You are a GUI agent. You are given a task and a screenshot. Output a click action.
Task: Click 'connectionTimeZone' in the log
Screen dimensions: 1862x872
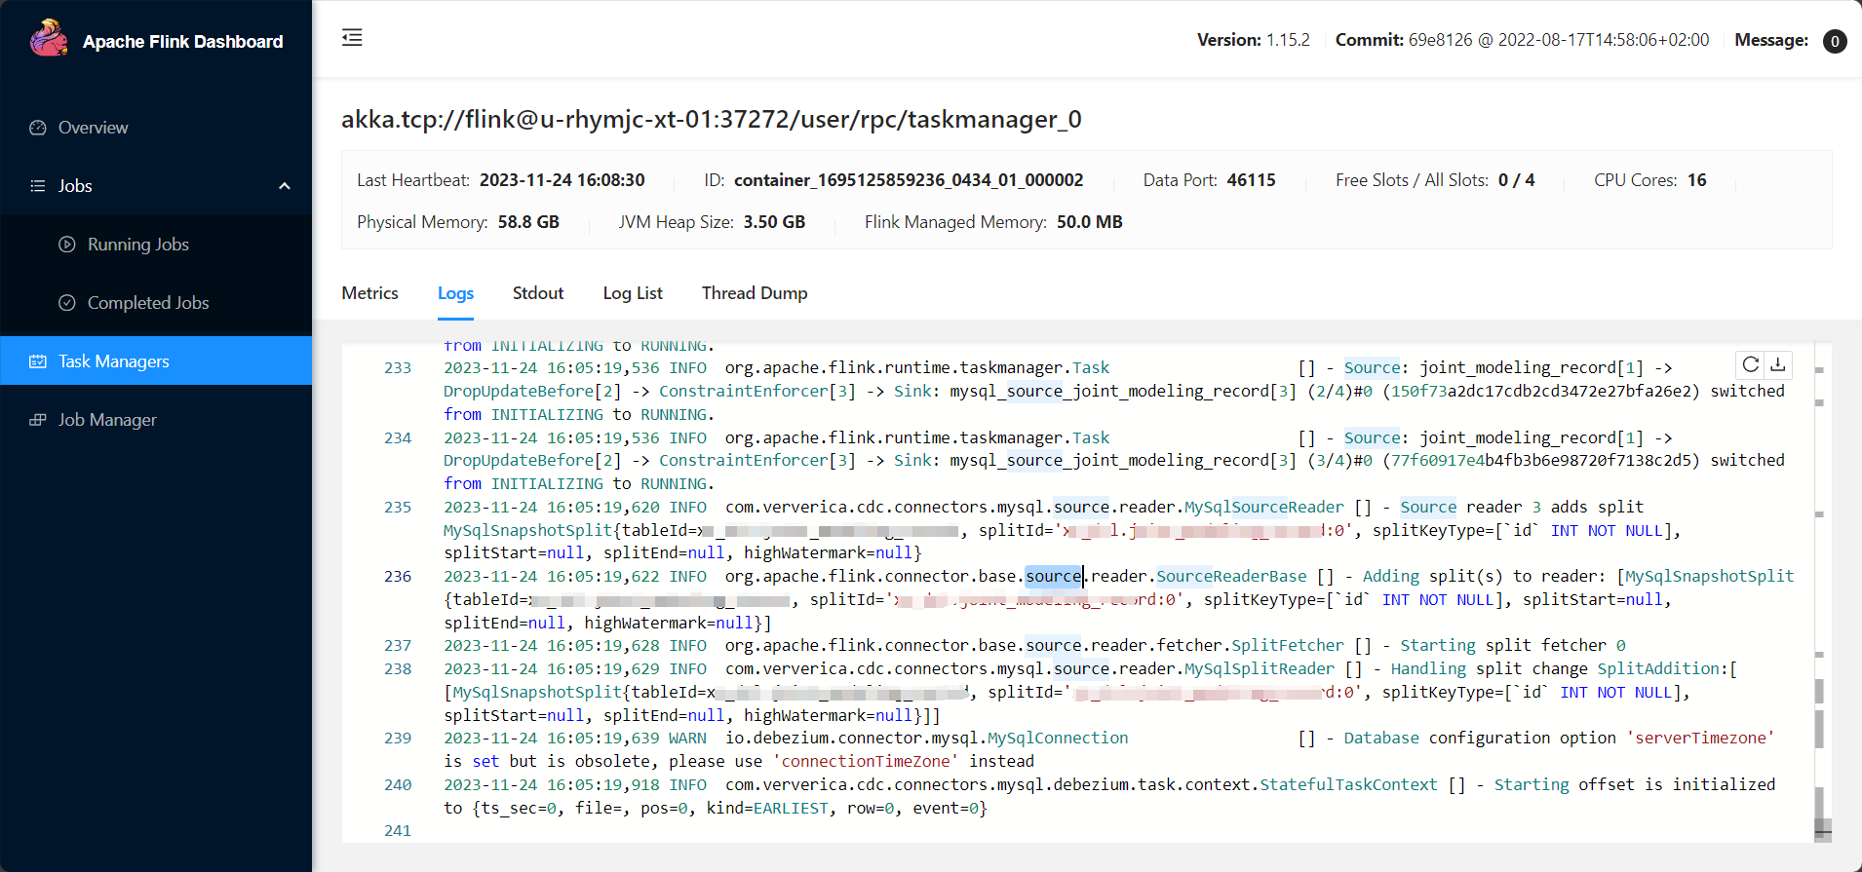(x=866, y=762)
